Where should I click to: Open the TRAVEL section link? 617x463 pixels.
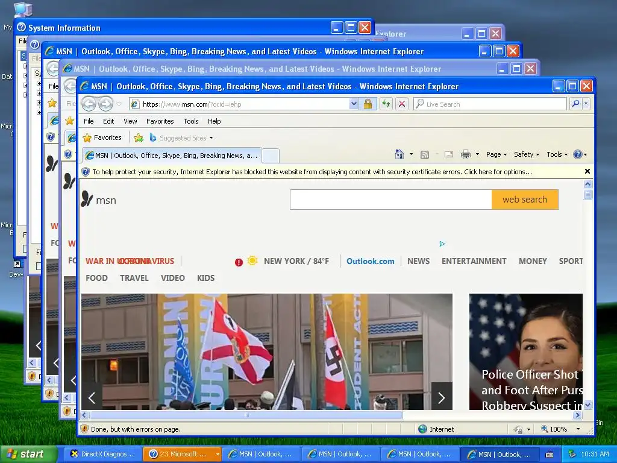click(x=134, y=278)
